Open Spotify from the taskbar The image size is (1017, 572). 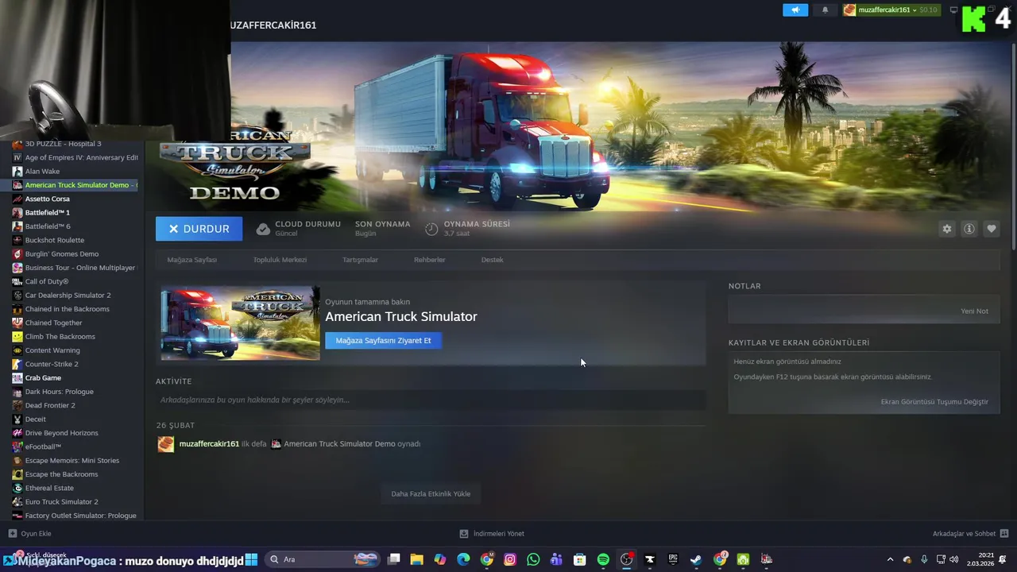603,559
